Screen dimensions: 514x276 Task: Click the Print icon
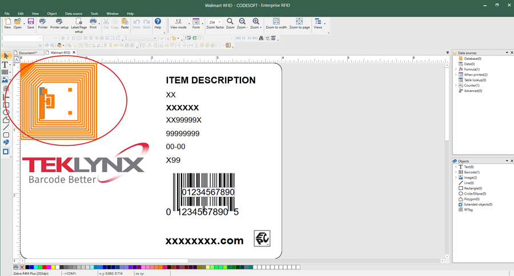[93, 22]
